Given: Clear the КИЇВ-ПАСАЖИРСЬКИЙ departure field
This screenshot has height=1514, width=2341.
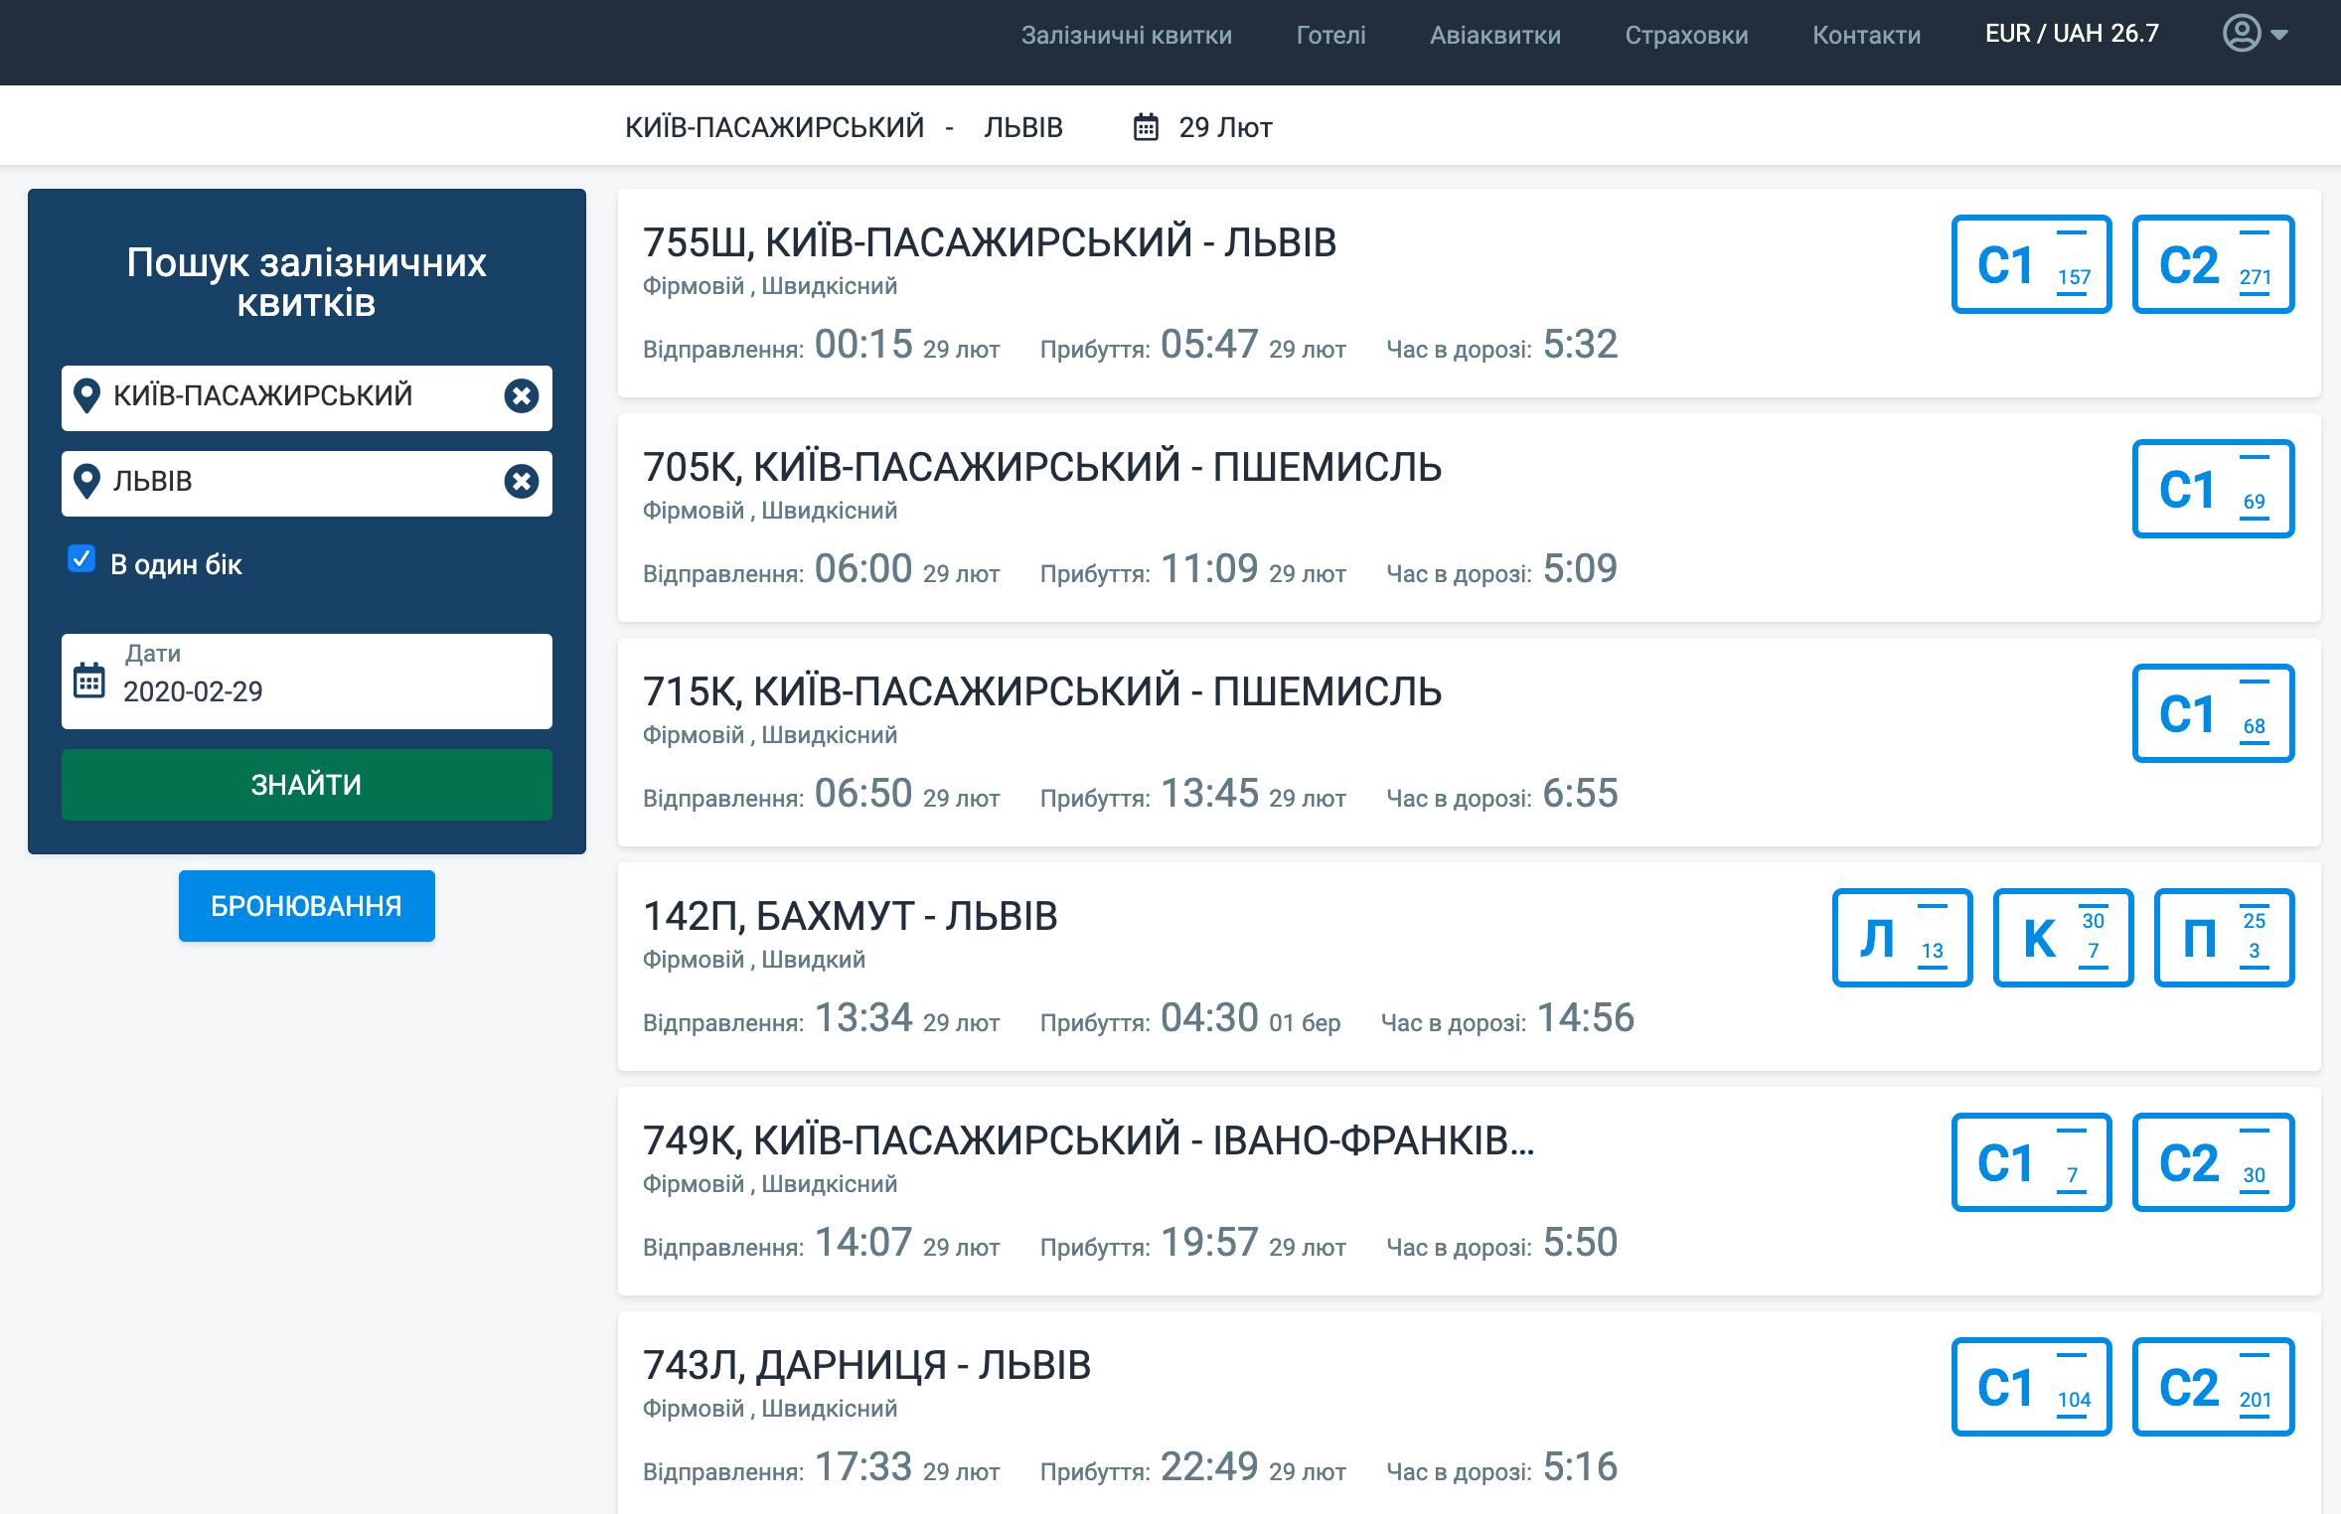Looking at the screenshot, I should tap(521, 396).
